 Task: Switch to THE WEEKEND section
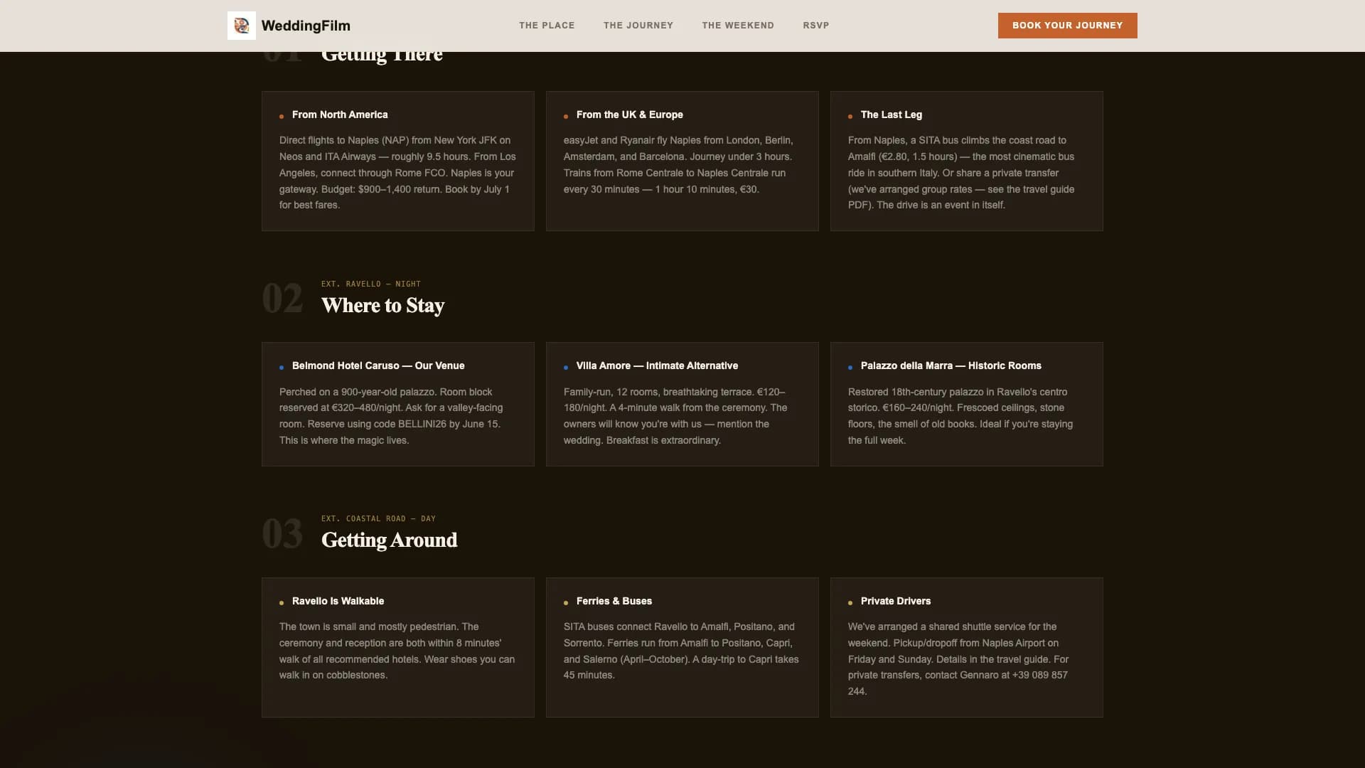tap(738, 25)
